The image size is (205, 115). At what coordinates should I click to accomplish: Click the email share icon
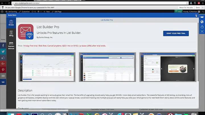click(x=3, y=76)
